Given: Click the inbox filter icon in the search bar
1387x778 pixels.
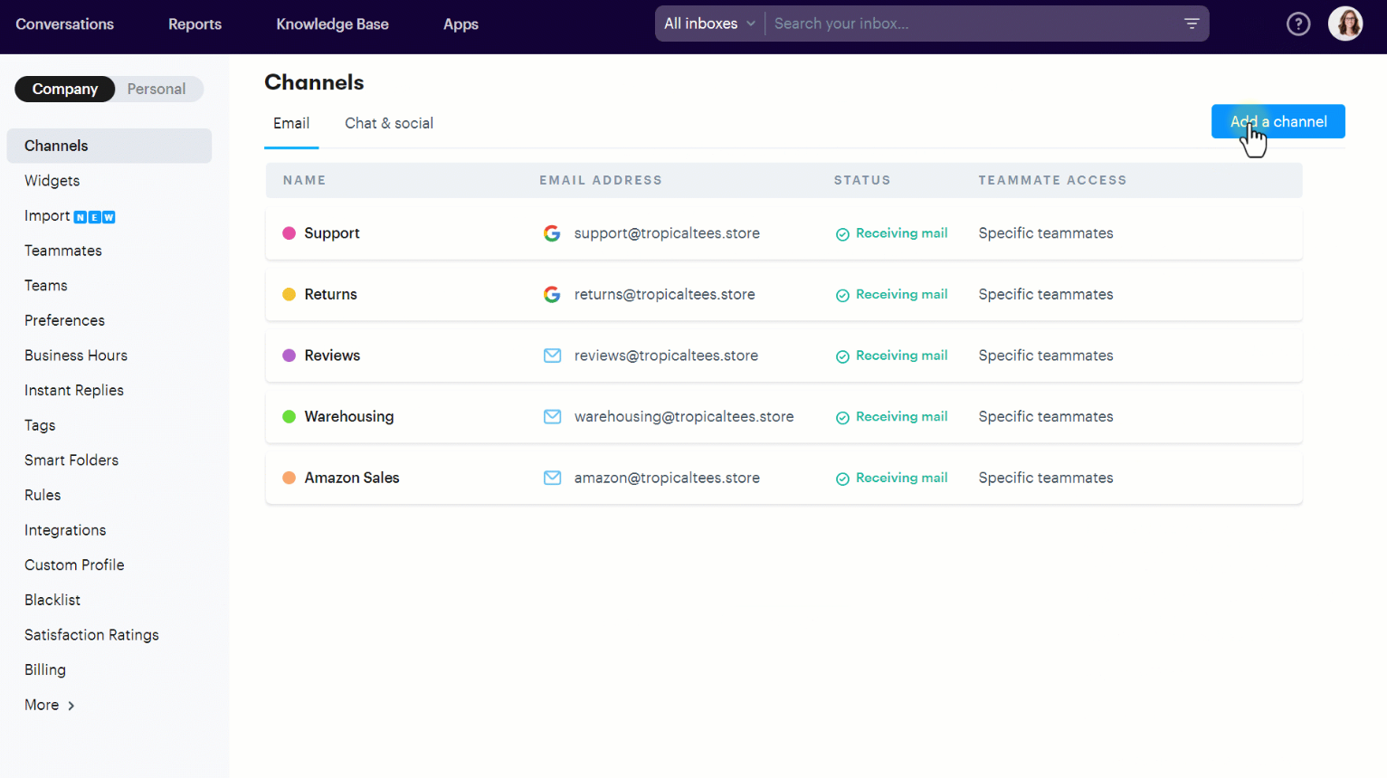Looking at the screenshot, I should (x=1191, y=23).
